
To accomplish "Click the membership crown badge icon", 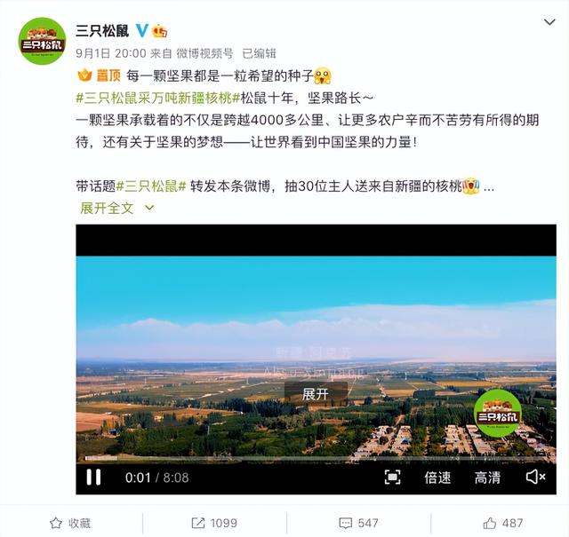I will click(160, 31).
